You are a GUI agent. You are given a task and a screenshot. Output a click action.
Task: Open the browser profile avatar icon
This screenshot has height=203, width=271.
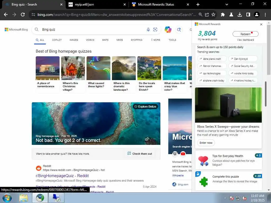[257, 15]
